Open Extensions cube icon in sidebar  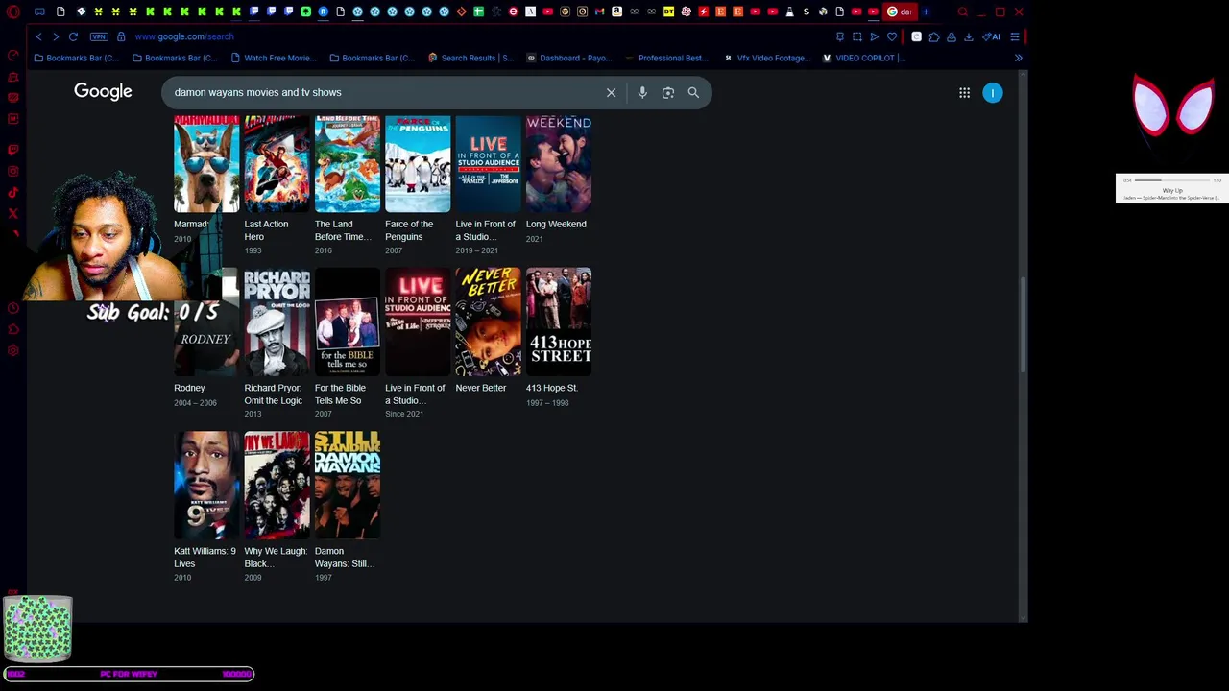tap(13, 329)
